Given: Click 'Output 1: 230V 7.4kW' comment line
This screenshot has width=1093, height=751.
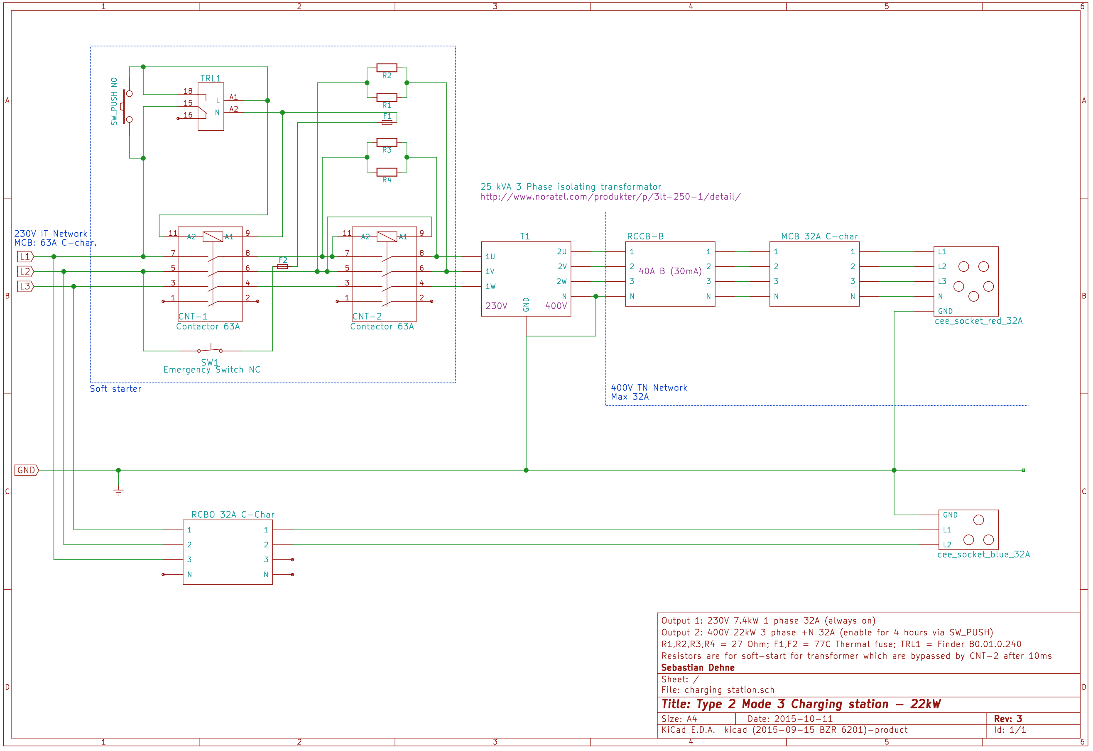Looking at the screenshot, I should point(769,621).
